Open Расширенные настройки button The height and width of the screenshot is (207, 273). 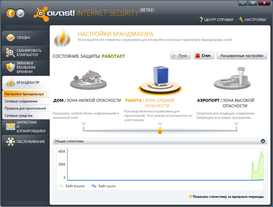coord(242,55)
